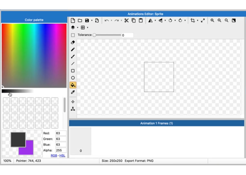Select the Color picker eyedropper tool
Viewport: 246px width, 175px height.
(x=73, y=92)
